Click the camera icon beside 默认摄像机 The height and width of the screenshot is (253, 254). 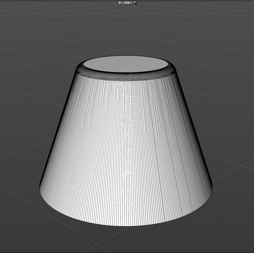click(x=135, y=3)
